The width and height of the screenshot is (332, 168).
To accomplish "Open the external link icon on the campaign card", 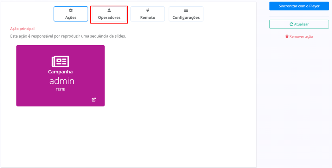I will [94, 100].
